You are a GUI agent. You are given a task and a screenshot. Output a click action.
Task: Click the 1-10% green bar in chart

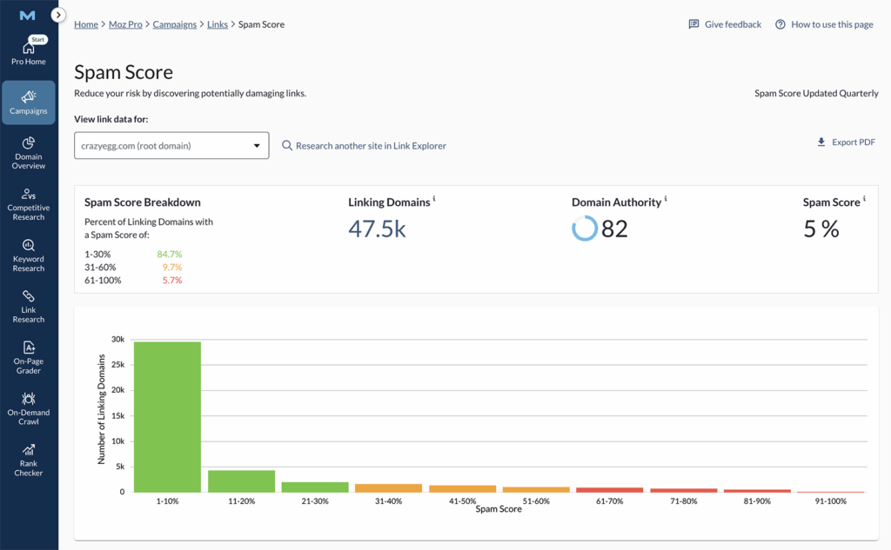pos(167,417)
